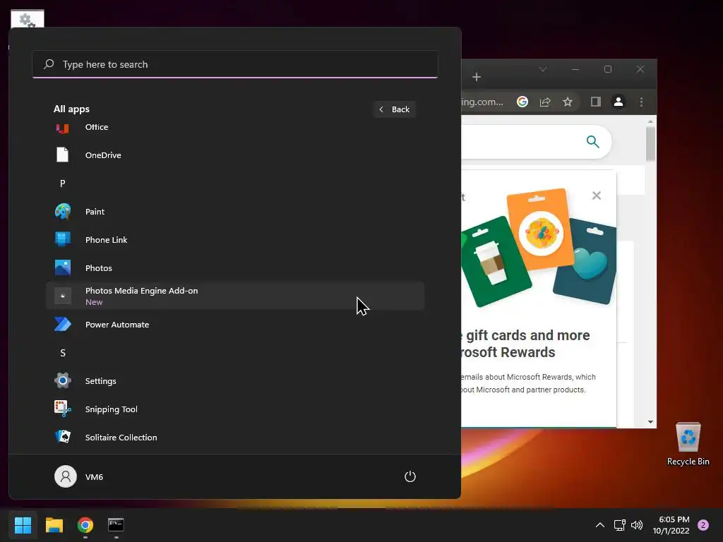Click the power button in Start menu
Screen dimensions: 723x542
pos(410,476)
